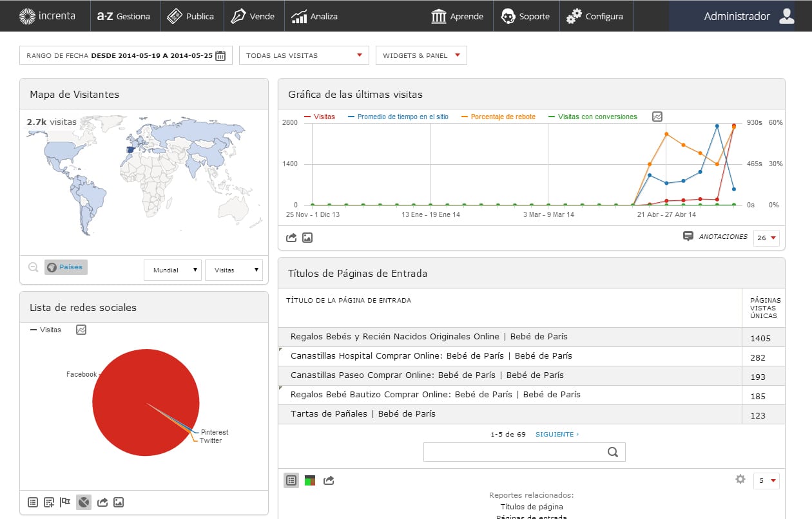Export visits graph as image icon
The height and width of the screenshot is (519, 812).
[x=307, y=238]
